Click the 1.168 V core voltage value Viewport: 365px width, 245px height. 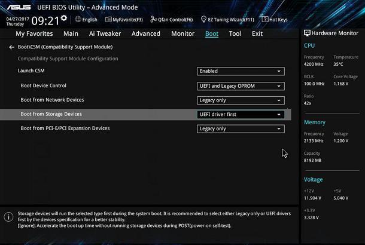click(x=341, y=84)
